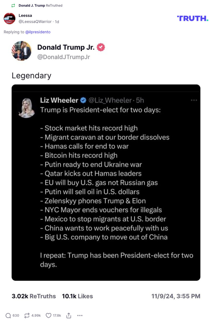Open the three-dot more options below the post
This screenshot has width=212, height=322.
coord(80,315)
